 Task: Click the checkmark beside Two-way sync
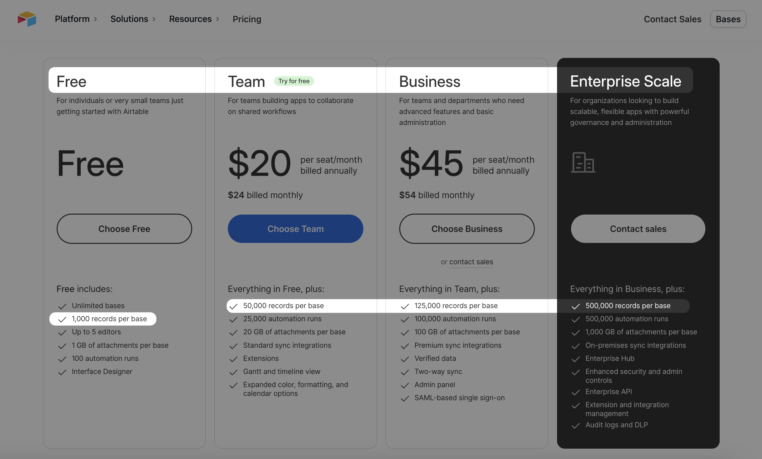point(405,372)
